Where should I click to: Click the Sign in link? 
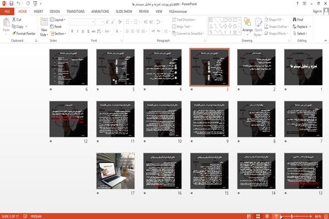[317, 12]
